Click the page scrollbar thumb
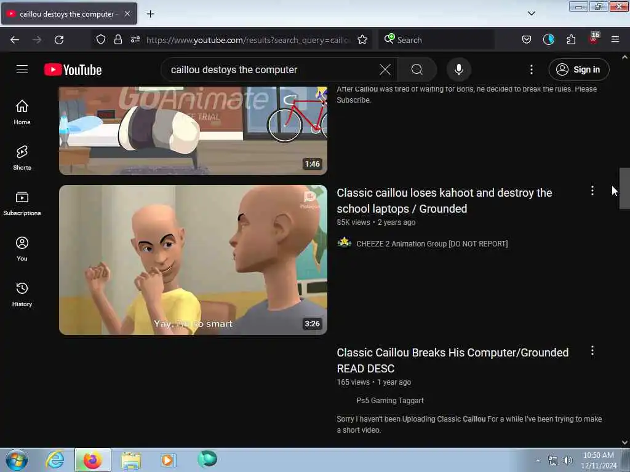This screenshot has height=472, width=630. 624,188
